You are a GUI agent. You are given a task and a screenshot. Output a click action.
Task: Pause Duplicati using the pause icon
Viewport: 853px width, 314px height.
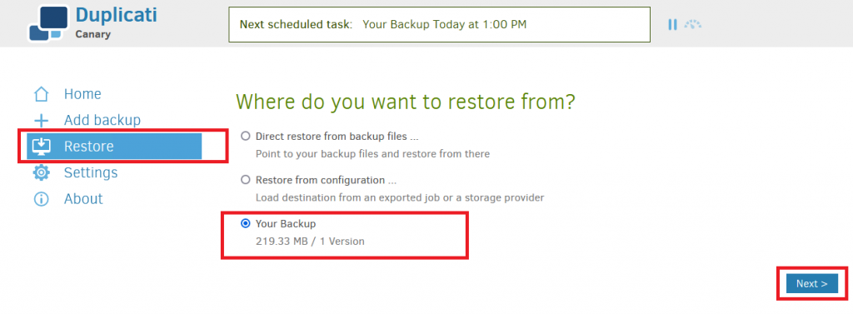click(x=672, y=24)
